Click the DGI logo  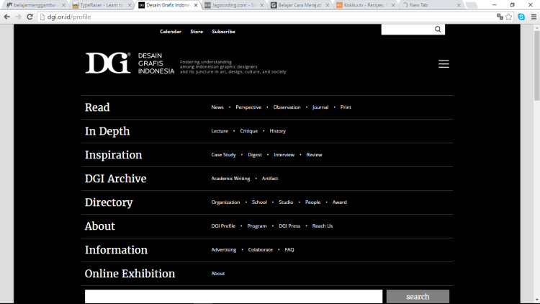(x=108, y=63)
